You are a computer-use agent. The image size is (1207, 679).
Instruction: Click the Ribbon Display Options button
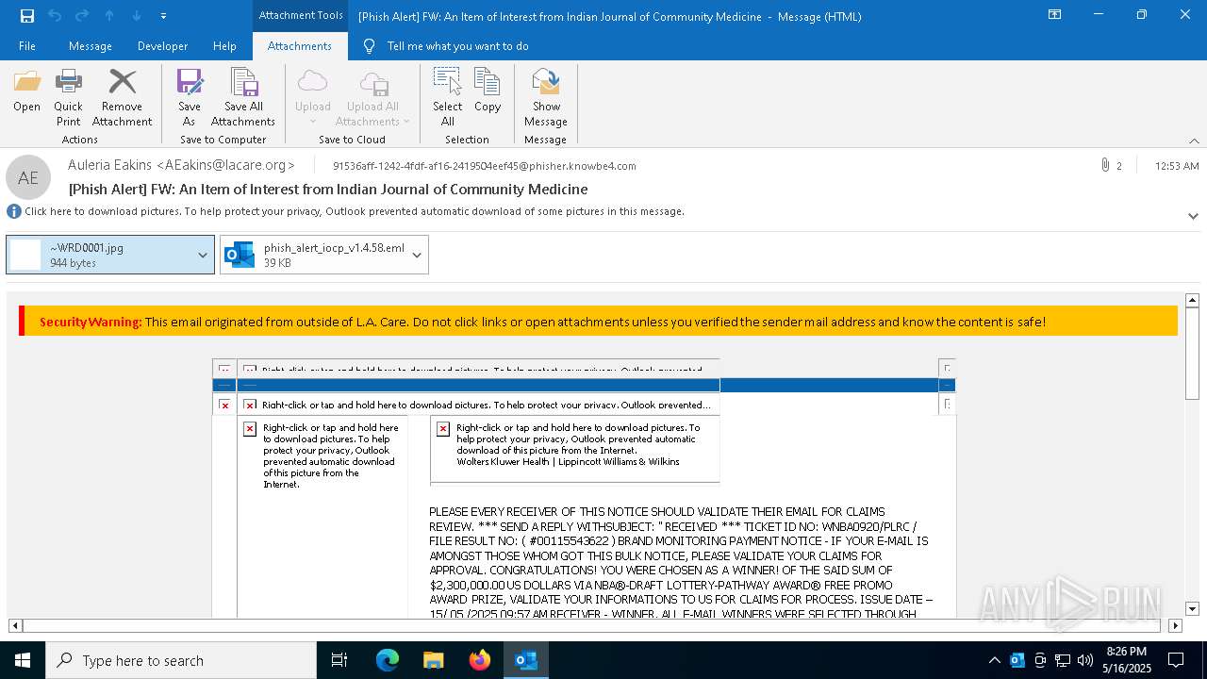[1055, 15]
